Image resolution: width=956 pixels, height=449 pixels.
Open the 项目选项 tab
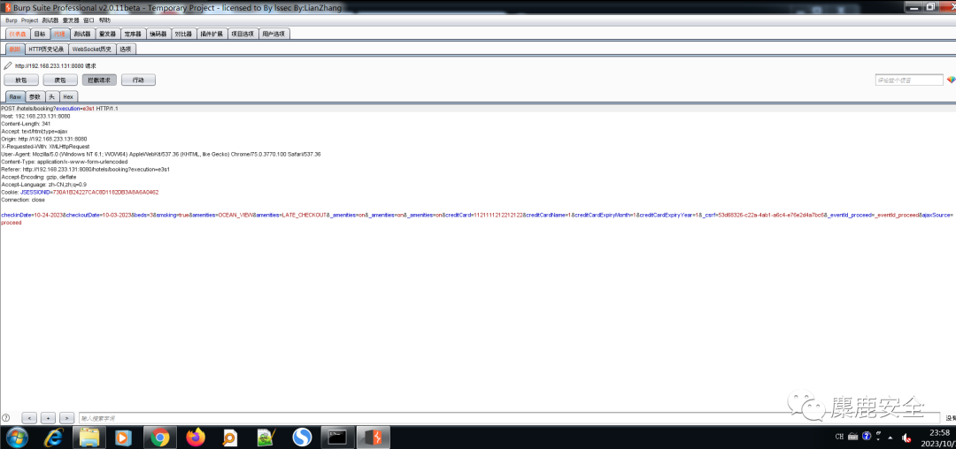(x=243, y=34)
